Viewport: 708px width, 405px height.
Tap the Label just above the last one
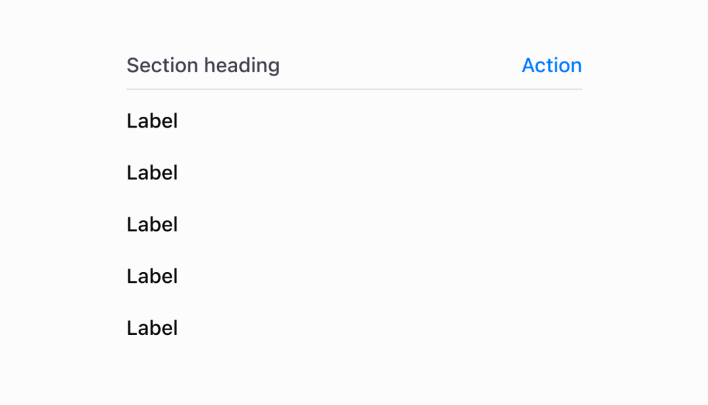coord(152,276)
